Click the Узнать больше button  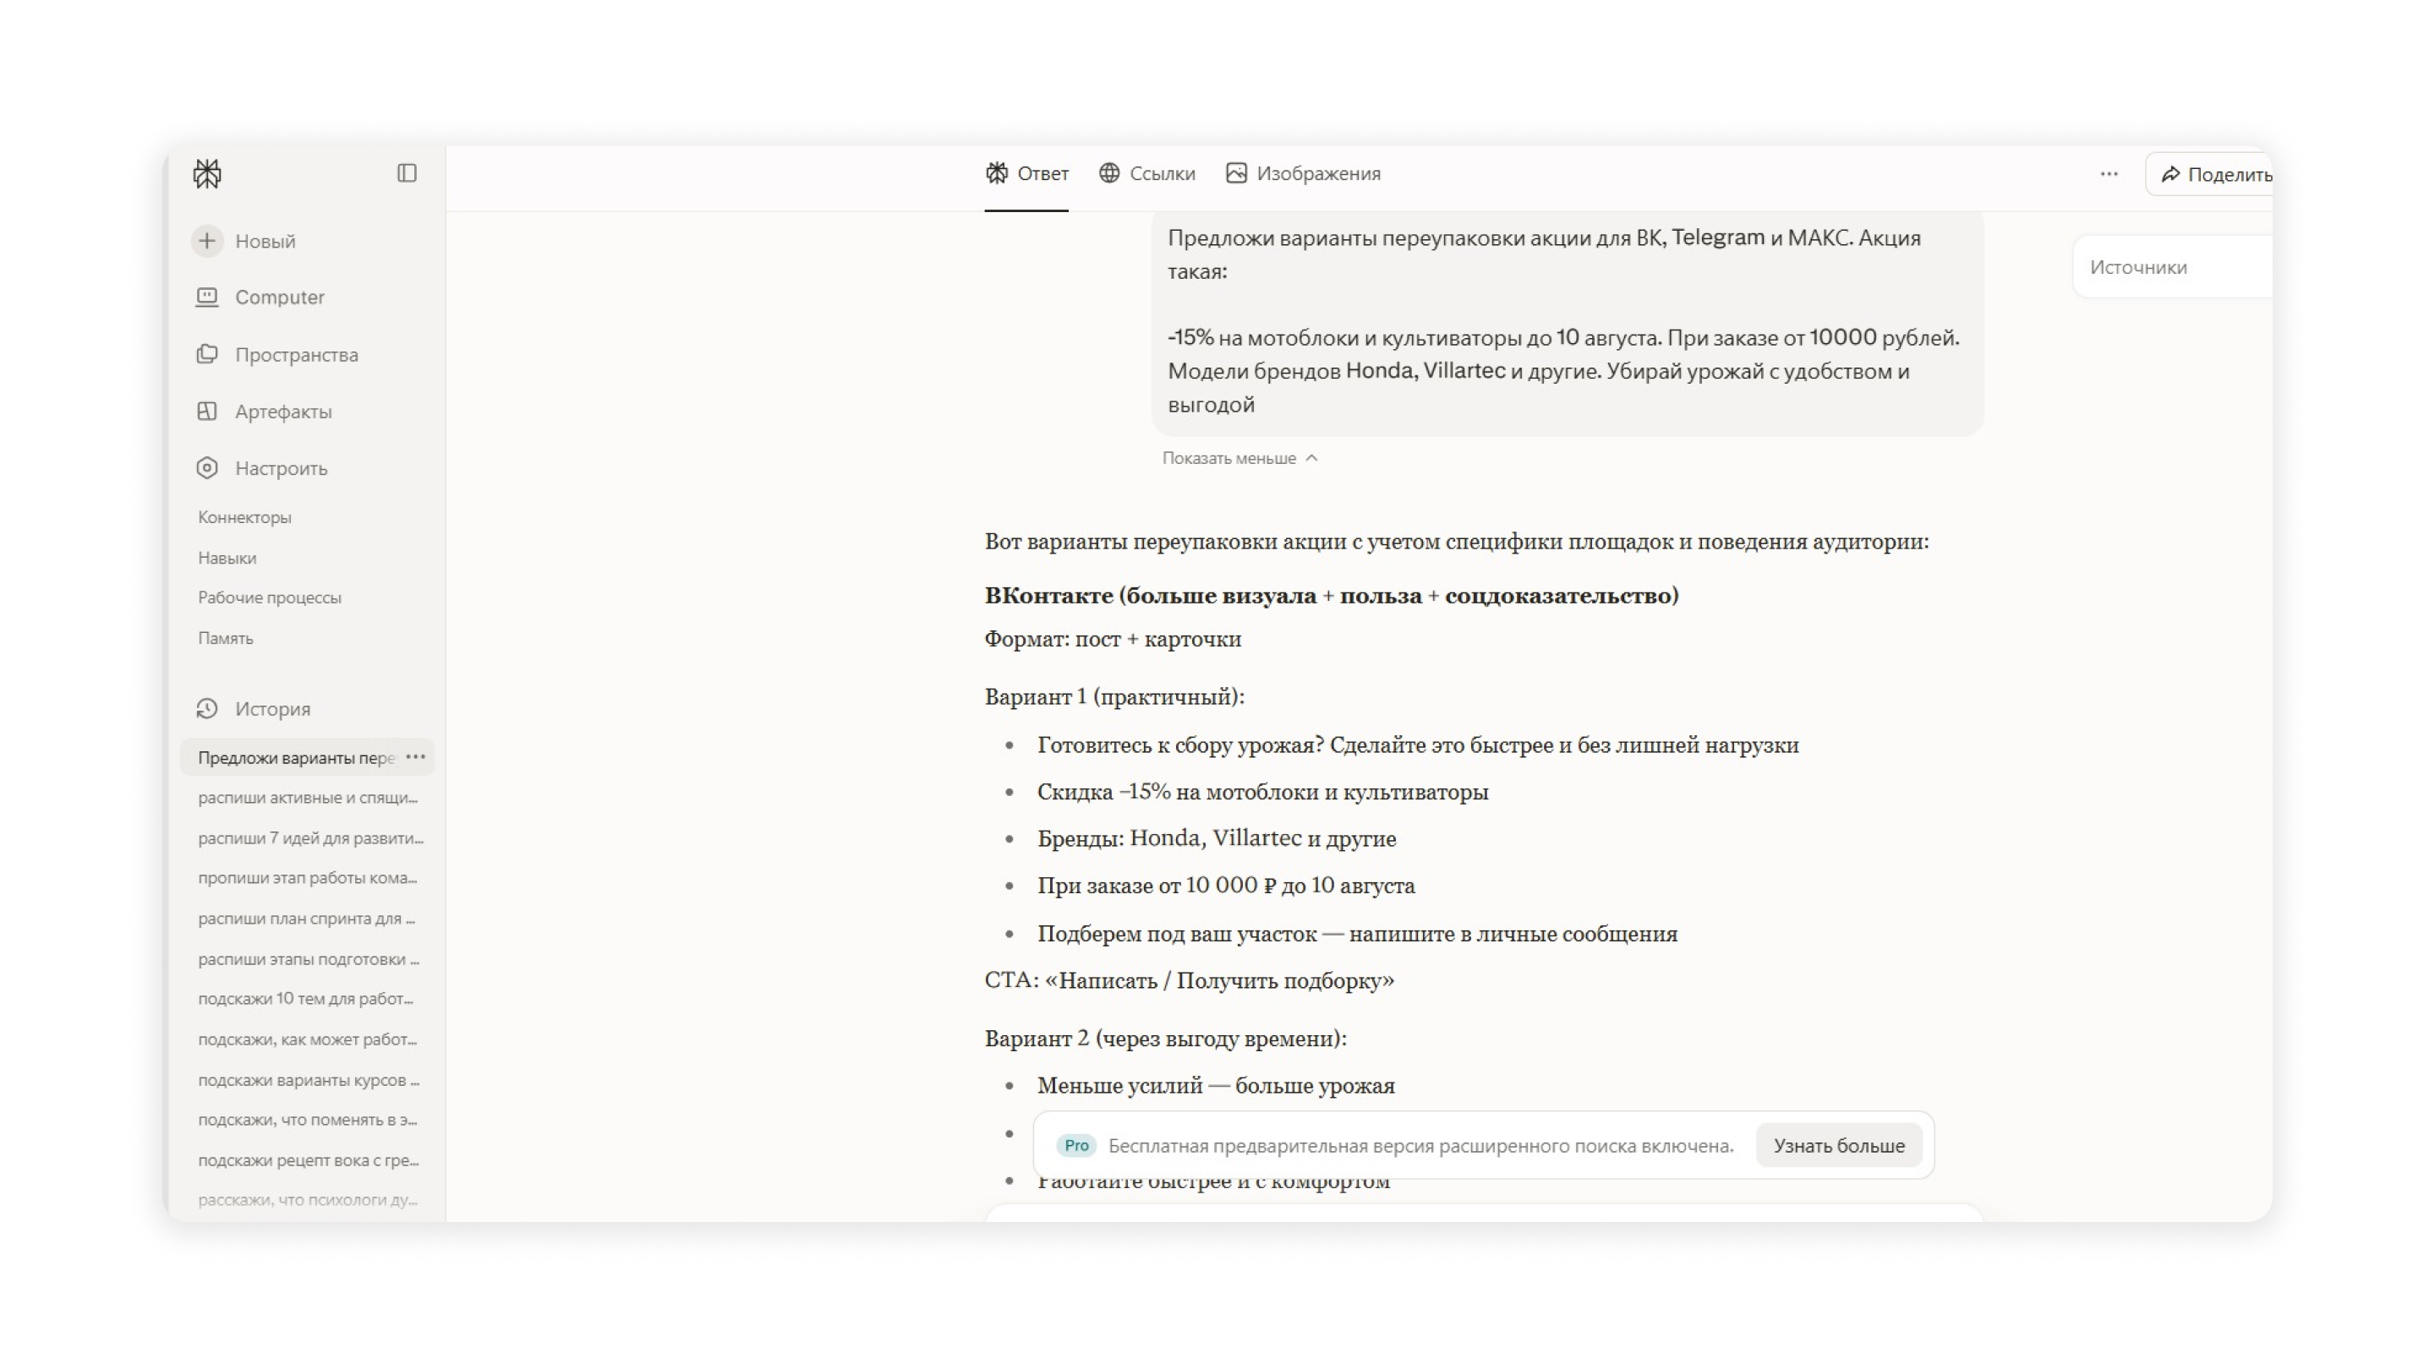(x=1839, y=1145)
